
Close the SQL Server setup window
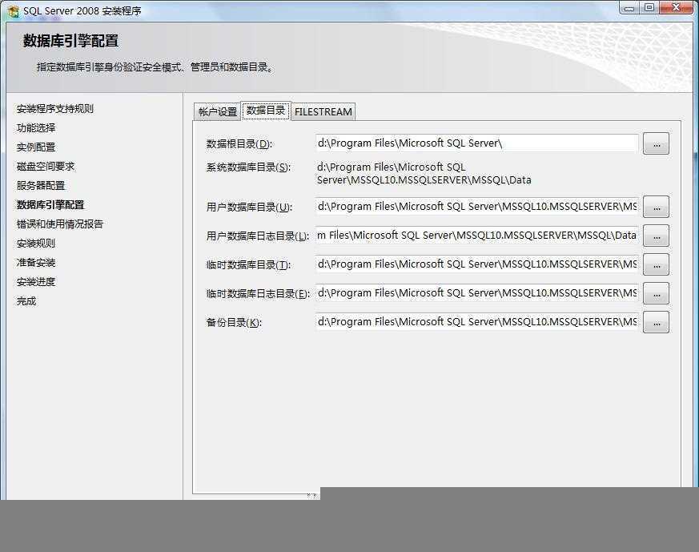[676, 7]
